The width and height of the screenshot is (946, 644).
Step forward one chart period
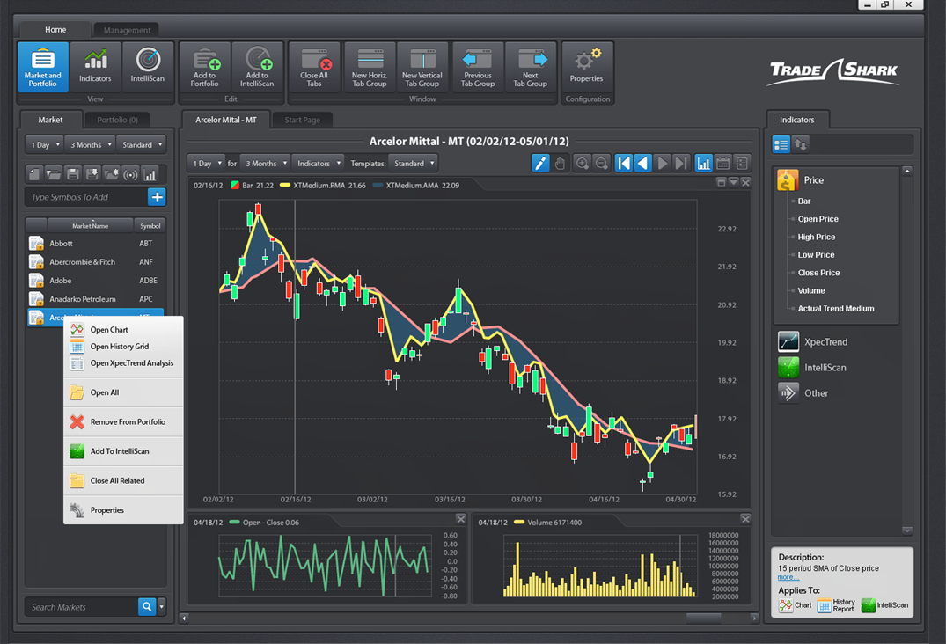(663, 164)
